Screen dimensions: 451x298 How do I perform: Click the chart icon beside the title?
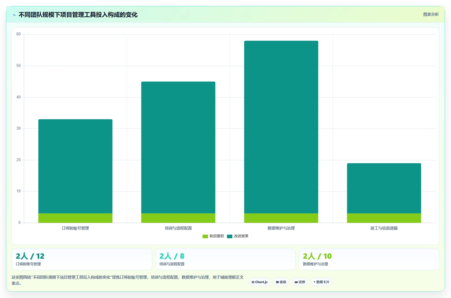tap(14, 15)
